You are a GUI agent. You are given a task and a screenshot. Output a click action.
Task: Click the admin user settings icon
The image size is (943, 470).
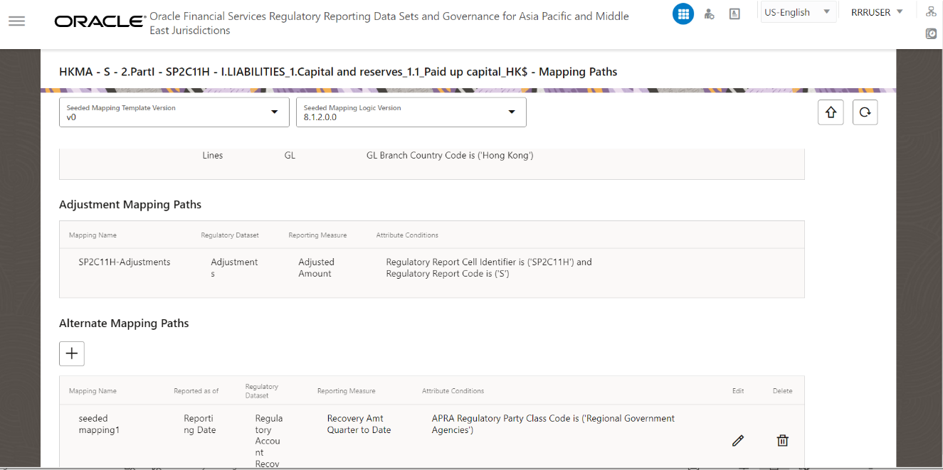coord(709,14)
